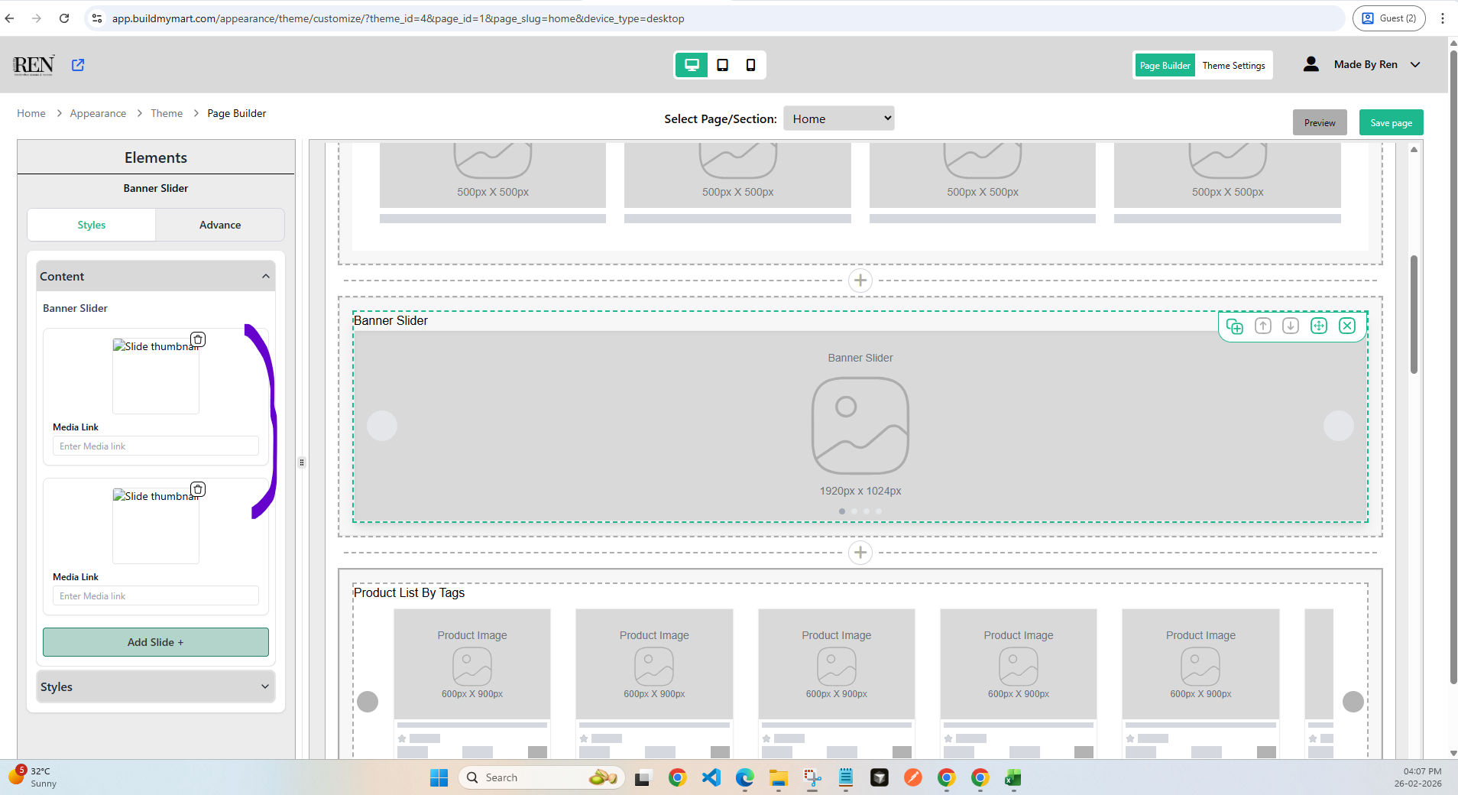Show previous products in tag list
This screenshot has height=795, width=1458.
368,702
